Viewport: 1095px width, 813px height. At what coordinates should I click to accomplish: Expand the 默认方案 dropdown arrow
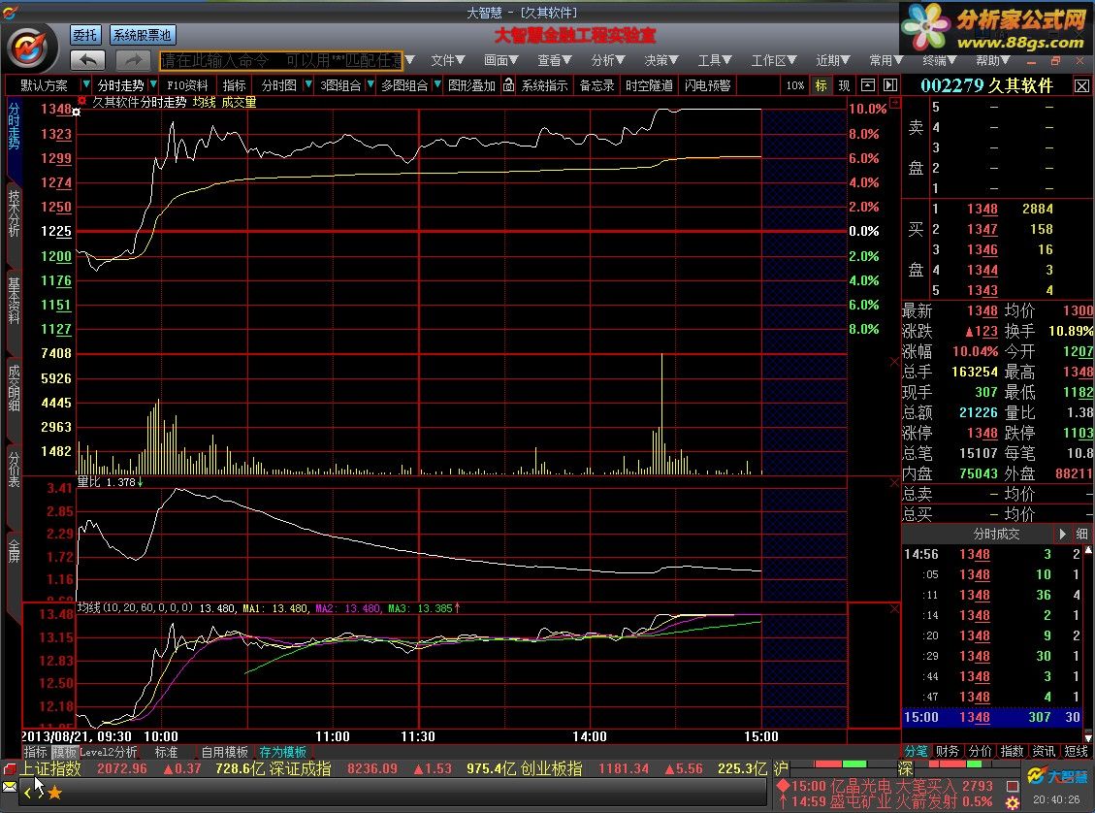click(86, 84)
